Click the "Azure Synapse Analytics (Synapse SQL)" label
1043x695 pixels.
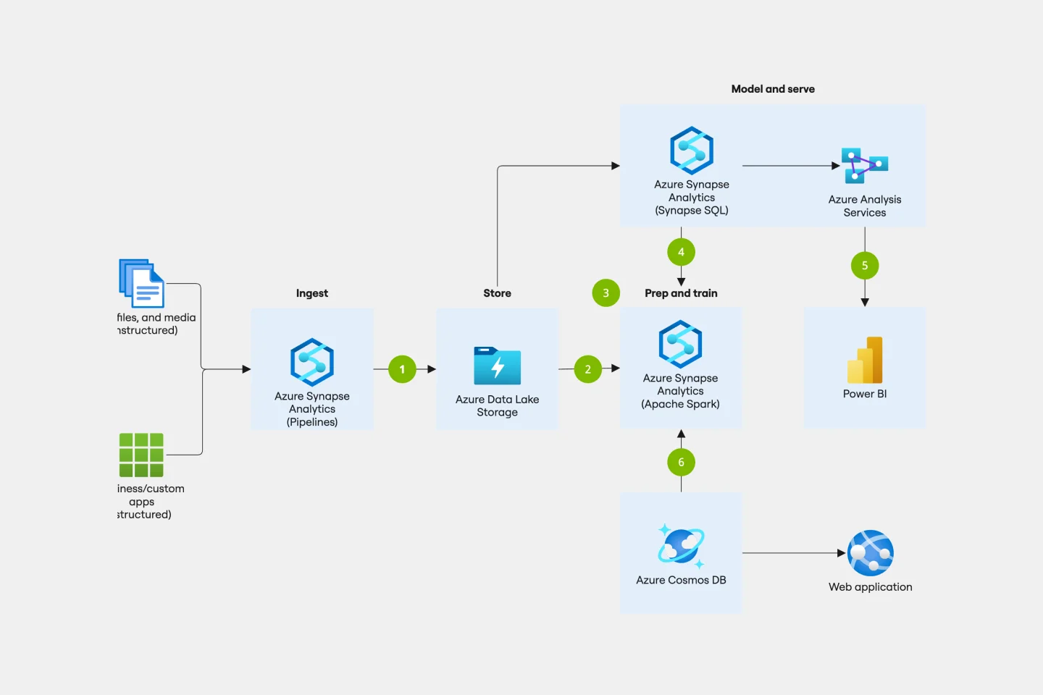(x=692, y=198)
